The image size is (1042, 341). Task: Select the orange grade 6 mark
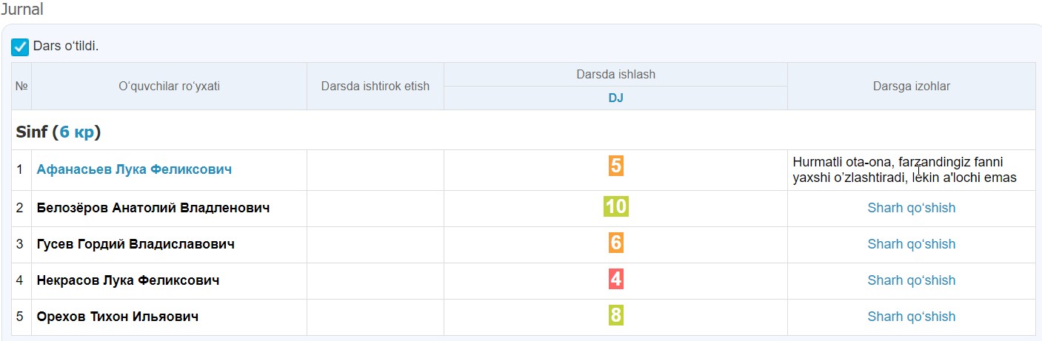[615, 243]
